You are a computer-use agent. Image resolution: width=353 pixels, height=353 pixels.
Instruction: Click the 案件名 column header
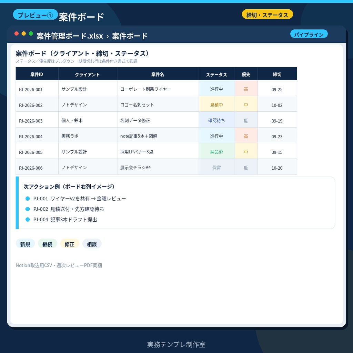click(x=158, y=74)
